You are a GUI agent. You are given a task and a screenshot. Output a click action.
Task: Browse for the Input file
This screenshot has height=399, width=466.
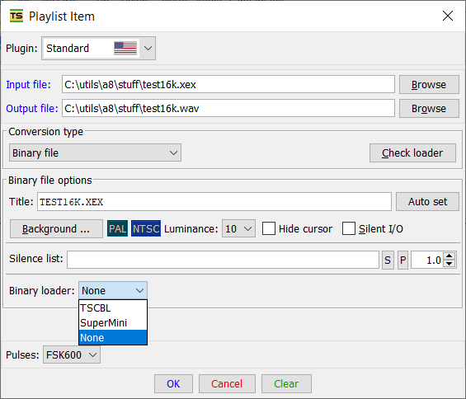pyautogui.click(x=429, y=84)
